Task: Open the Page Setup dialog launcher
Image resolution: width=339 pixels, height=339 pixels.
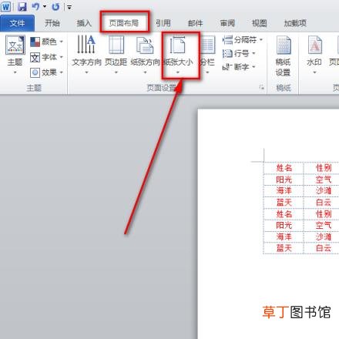Action: coord(261,88)
